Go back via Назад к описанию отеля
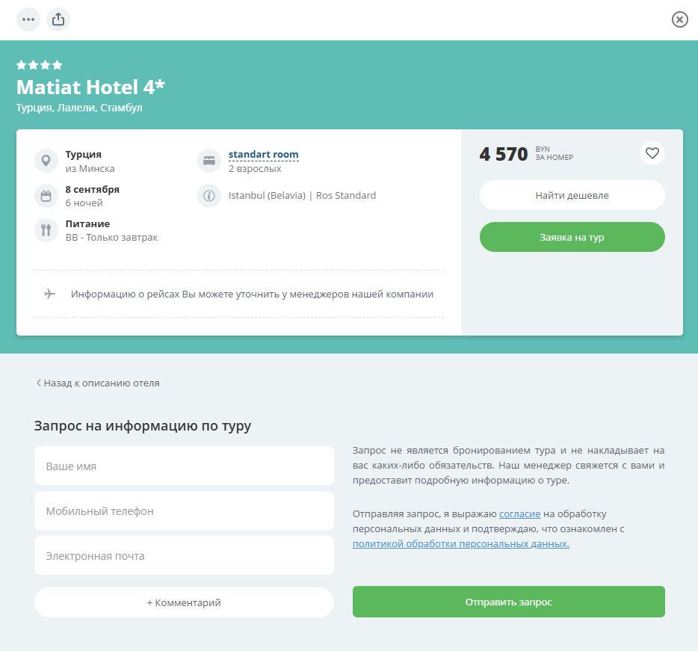The image size is (698, 651). coord(98,383)
